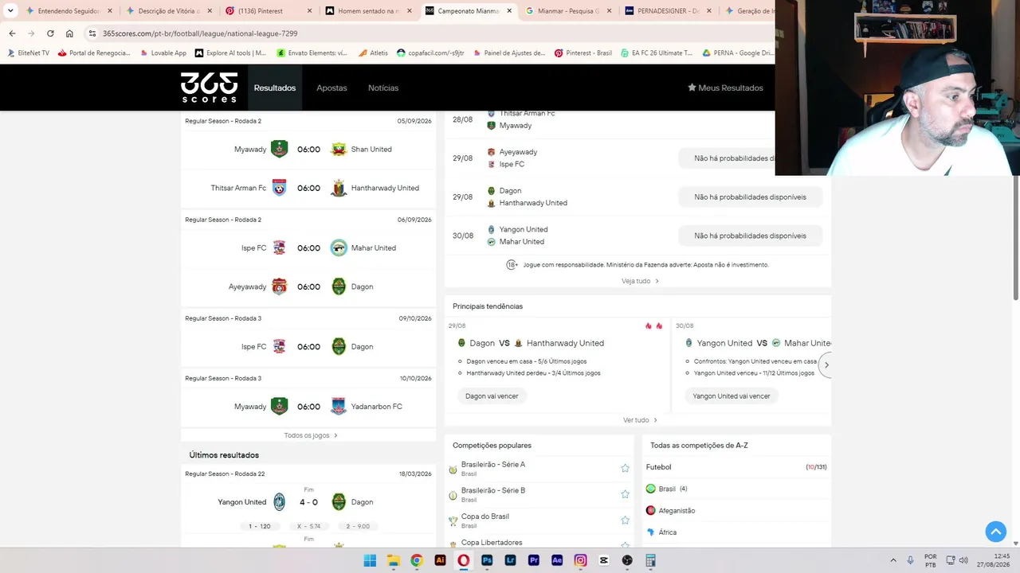Viewport: 1020px width, 573px height.
Task: Expand the Futebol competitions list
Action: point(736,467)
